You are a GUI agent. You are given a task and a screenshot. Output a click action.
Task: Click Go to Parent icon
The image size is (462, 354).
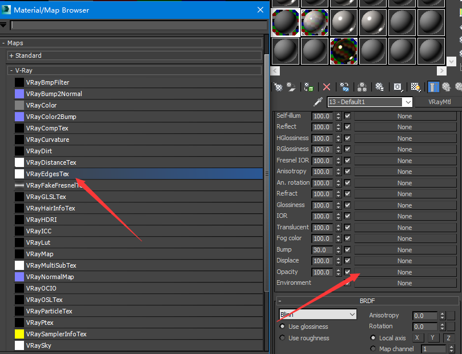pyautogui.click(x=446, y=87)
